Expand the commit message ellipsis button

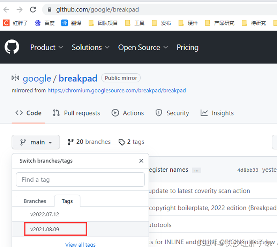(x=196, y=170)
